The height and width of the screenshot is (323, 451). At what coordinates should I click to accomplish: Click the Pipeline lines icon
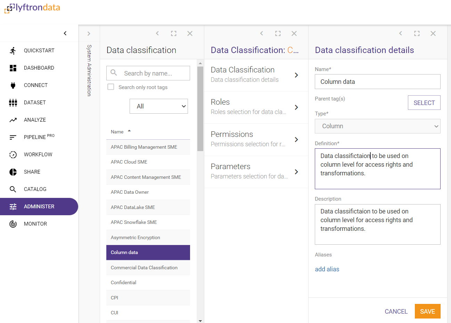13,137
